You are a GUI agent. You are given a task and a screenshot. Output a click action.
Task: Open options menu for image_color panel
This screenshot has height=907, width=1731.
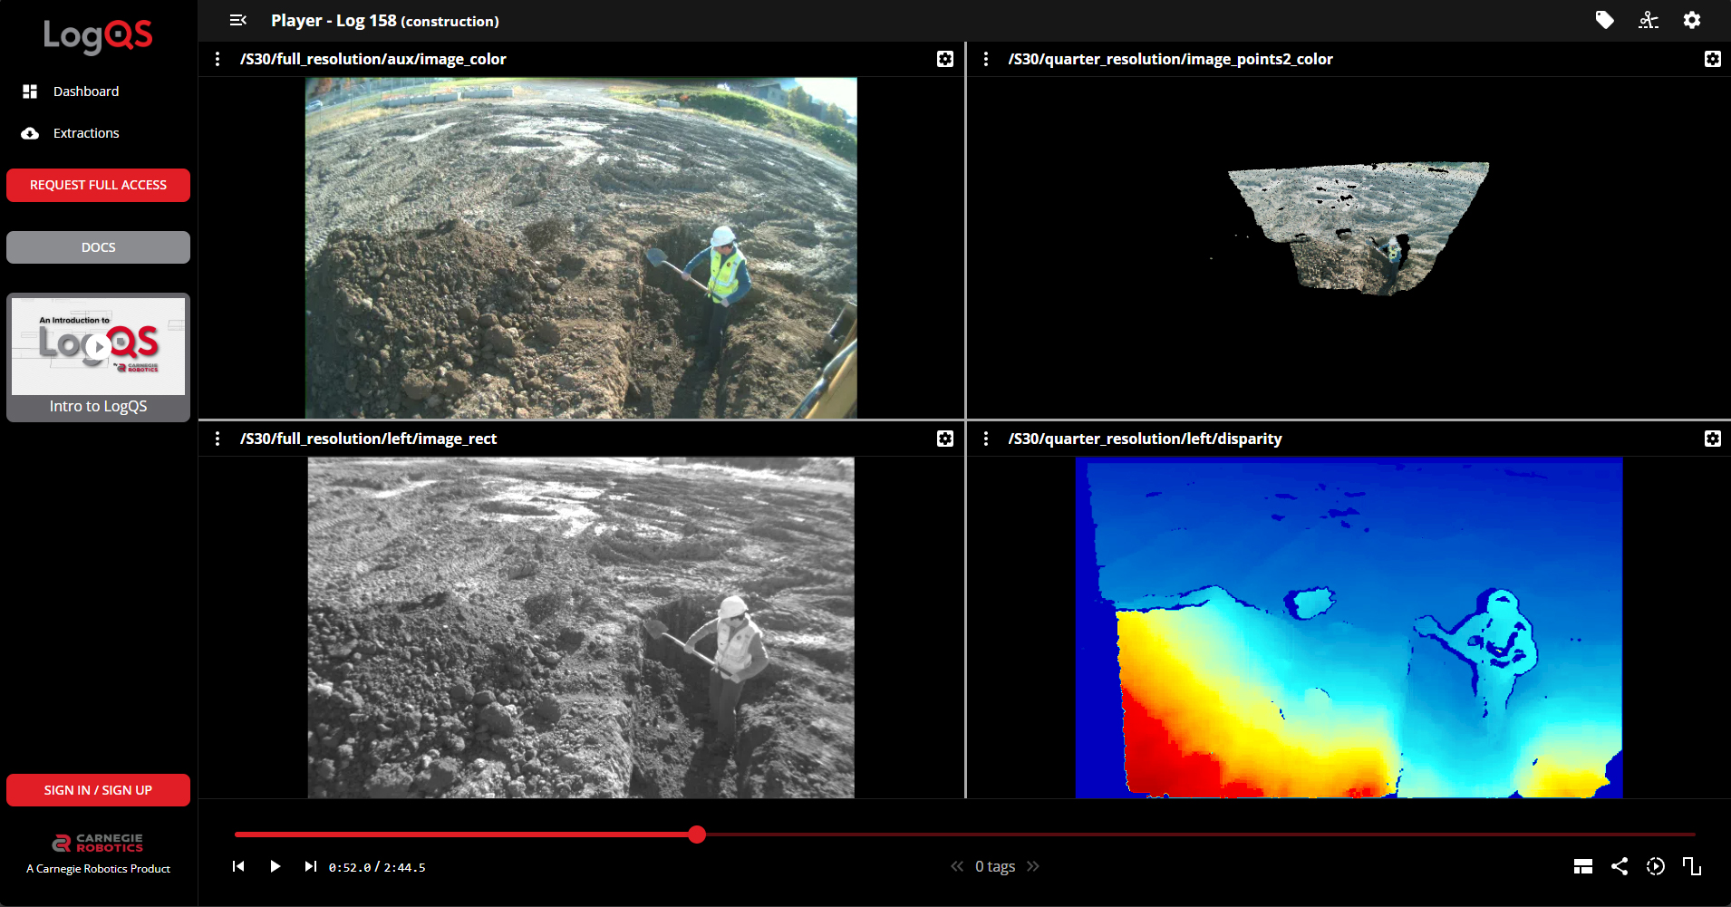tap(218, 59)
